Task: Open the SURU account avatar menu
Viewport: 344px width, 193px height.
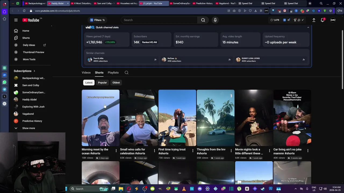Action: pos(333,20)
